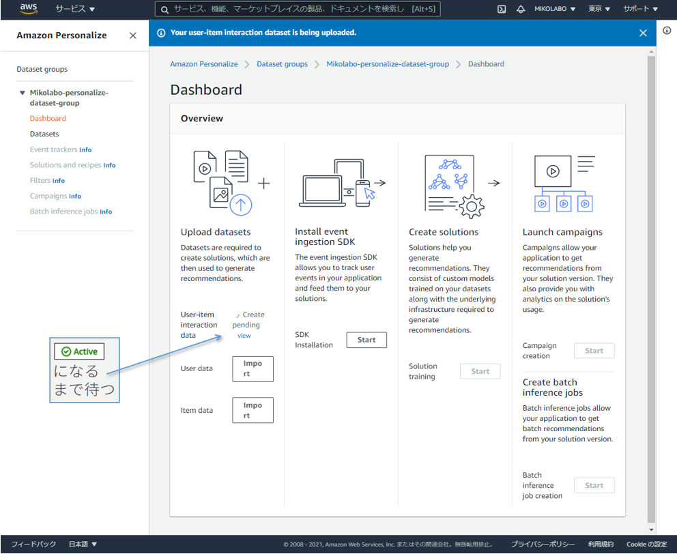Click Info link next to Event trackers
Viewport: 677px width, 554px height.
tap(85, 150)
